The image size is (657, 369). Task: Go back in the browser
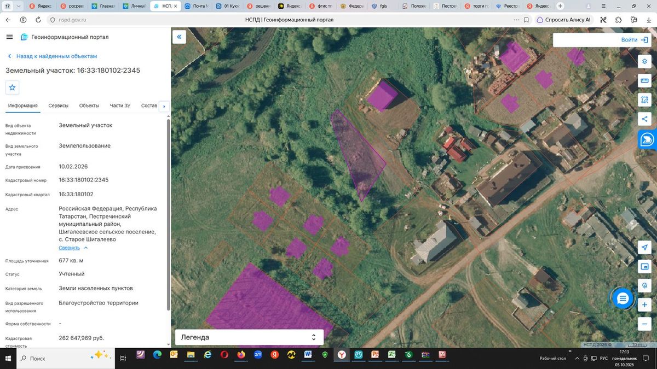pos(8,20)
